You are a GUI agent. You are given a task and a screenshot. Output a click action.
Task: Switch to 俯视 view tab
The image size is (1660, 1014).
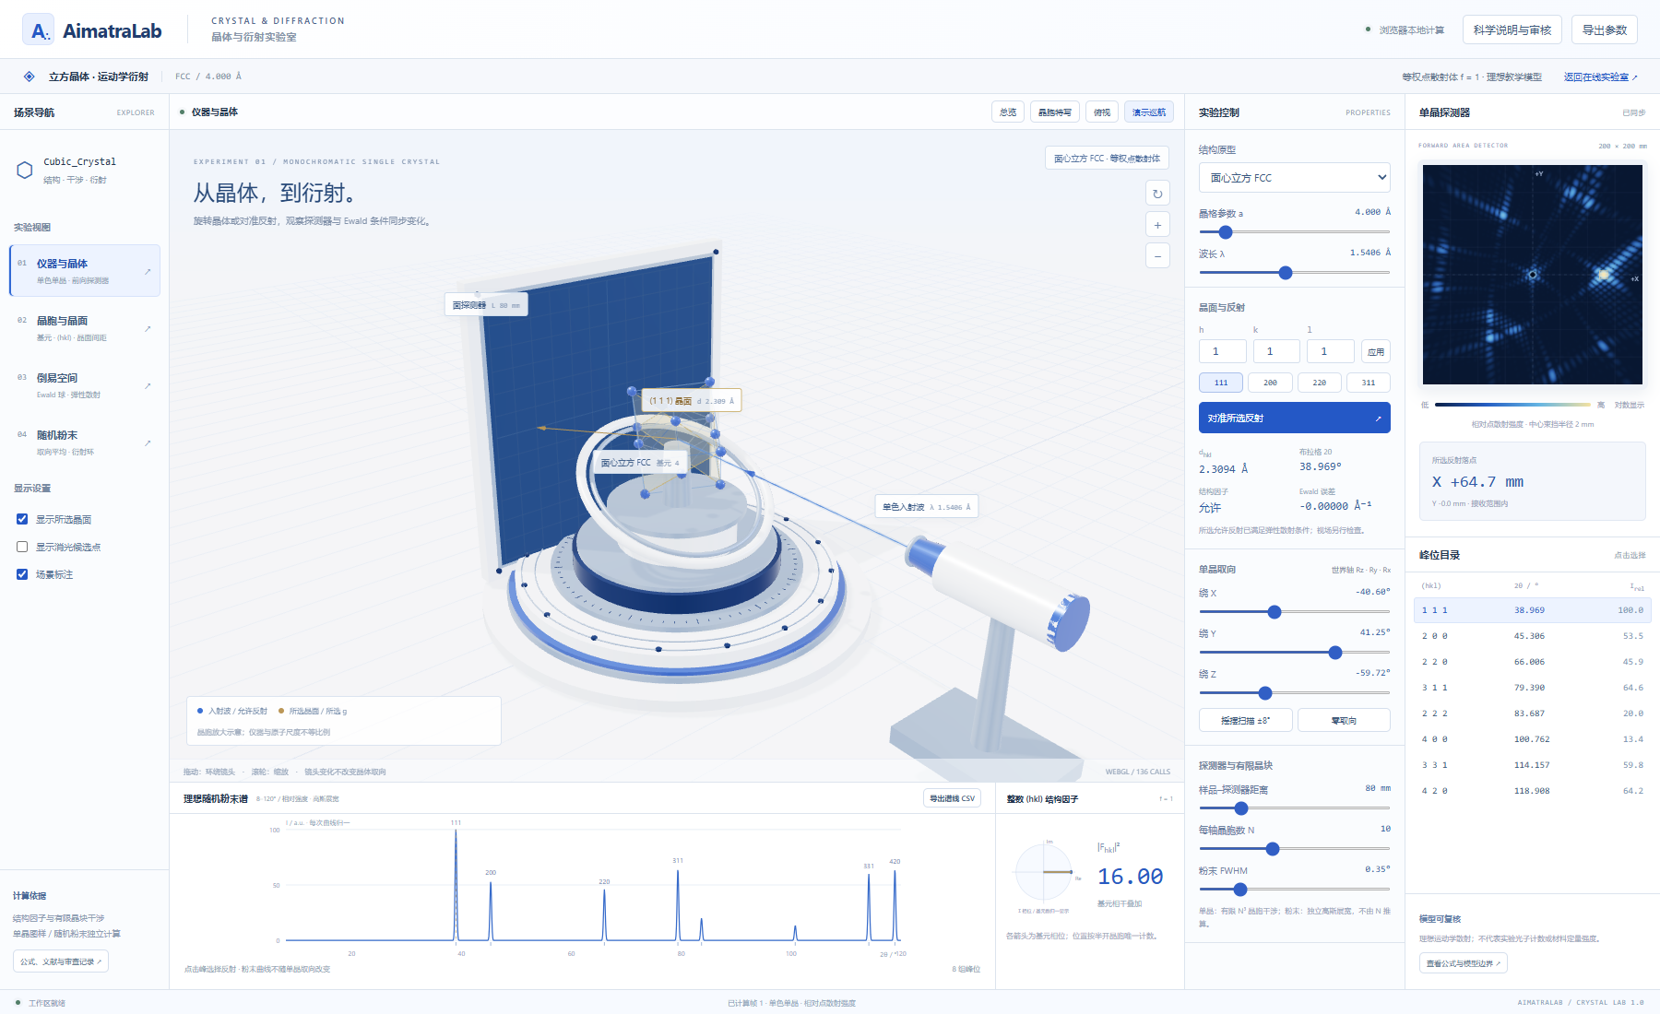coord(1102,112)
